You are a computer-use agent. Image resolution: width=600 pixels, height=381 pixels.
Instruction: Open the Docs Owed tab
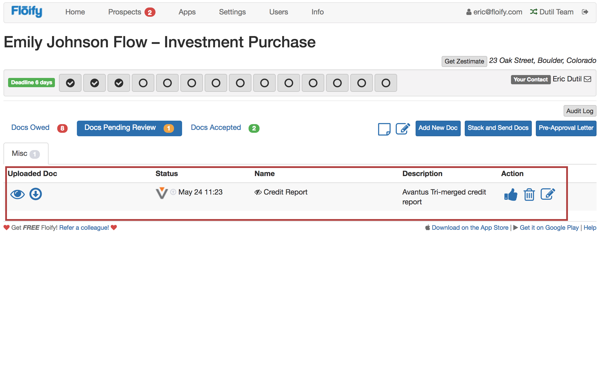coord(30,128)
